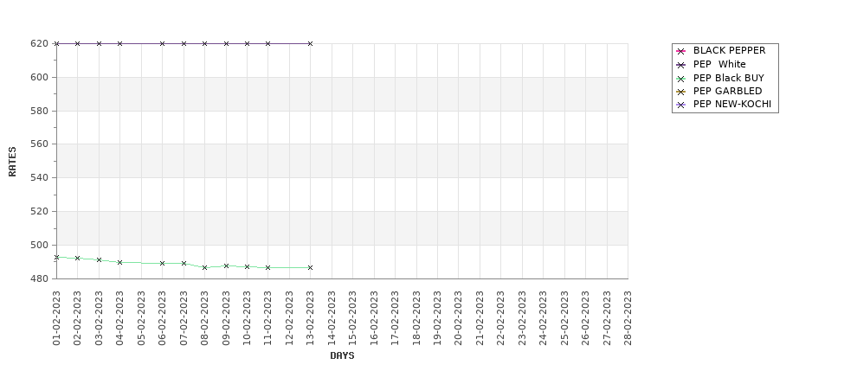This screenshot has width=844, height=371.
Task: Click the PEP GARBLED legend text
Action: [x=728, y=91]
